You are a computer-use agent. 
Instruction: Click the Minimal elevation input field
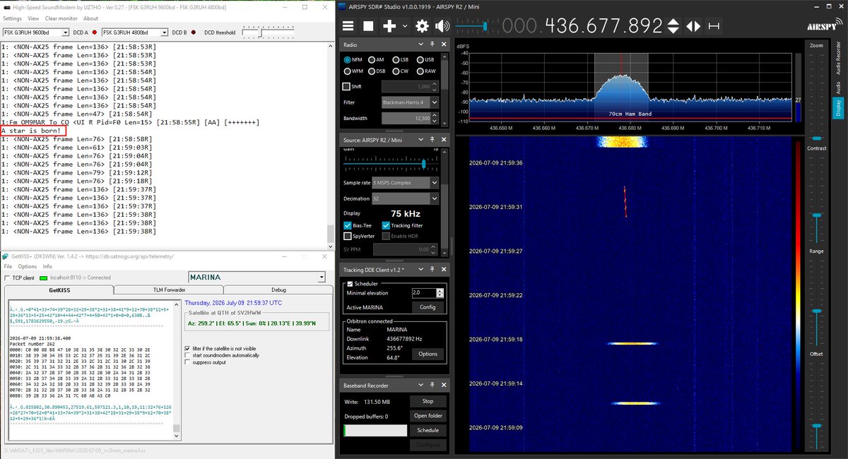(424, 292)
